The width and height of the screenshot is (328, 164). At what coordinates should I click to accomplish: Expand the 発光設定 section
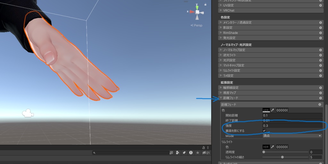[271, 38]
